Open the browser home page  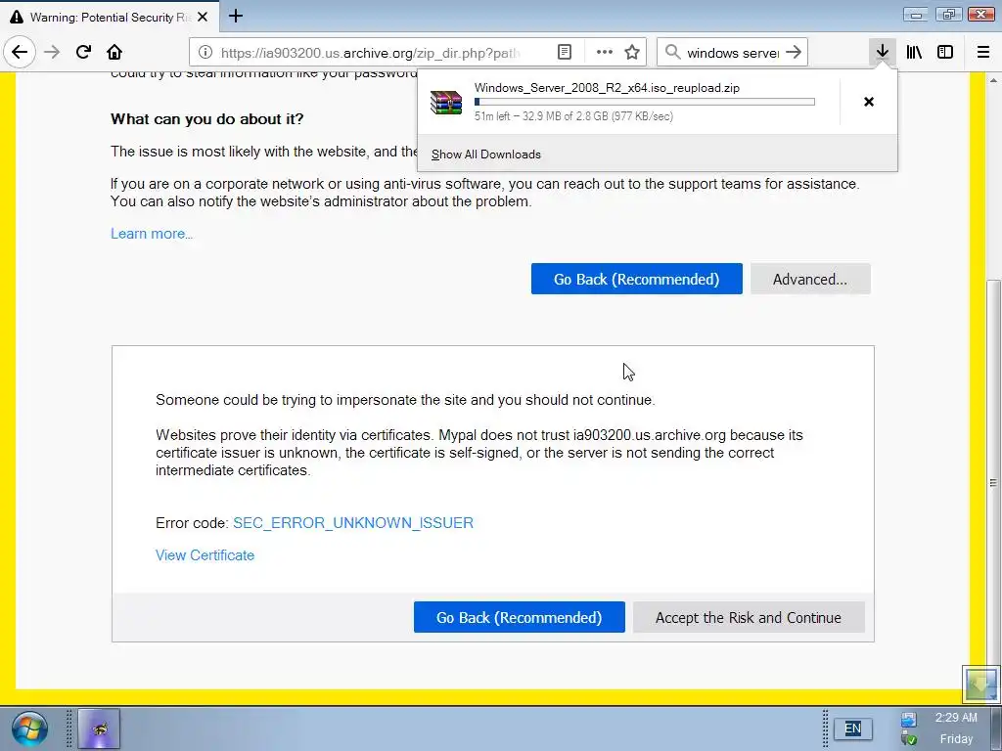[114, 52]
